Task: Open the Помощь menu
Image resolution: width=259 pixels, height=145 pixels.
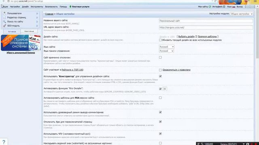Action: [x=63, y=7]
